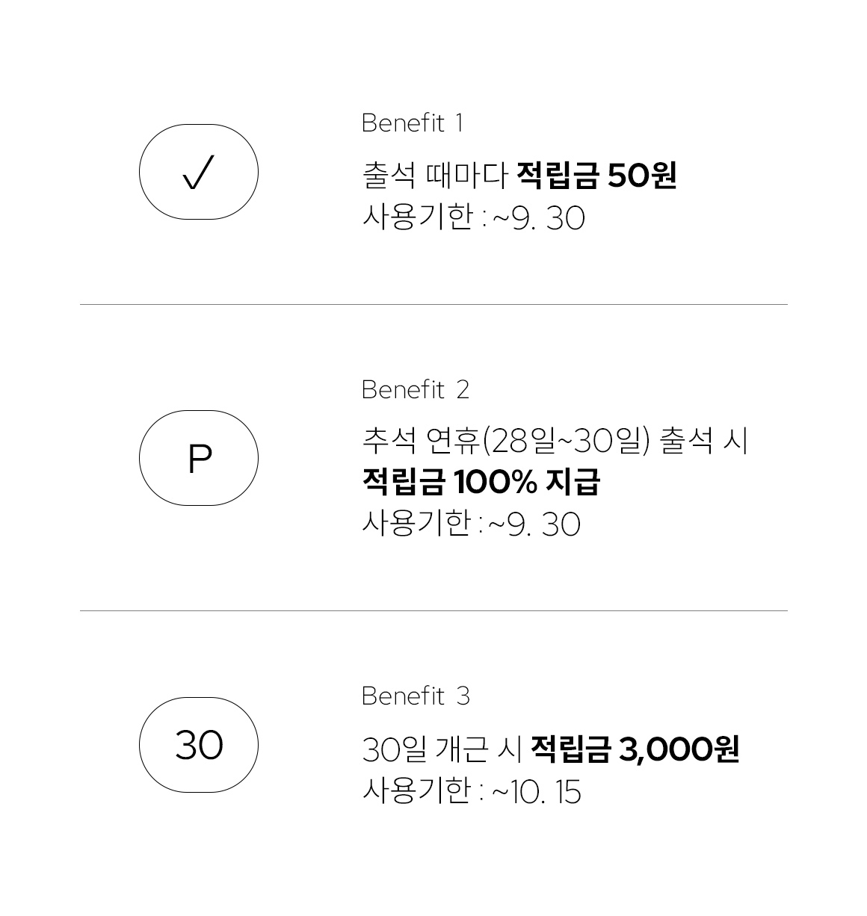Viewport: 867px width, 916px height.
Task: Click the P point icon
Action: pos(199,458)
